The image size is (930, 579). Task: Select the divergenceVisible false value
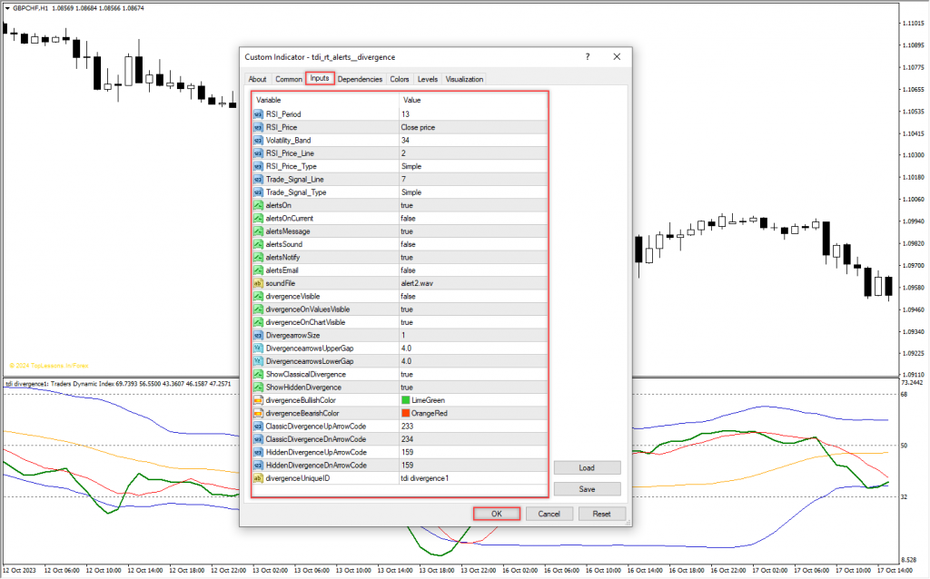(410, 296)
